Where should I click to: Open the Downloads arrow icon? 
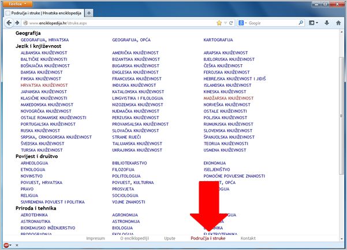(x=328, y=23)
